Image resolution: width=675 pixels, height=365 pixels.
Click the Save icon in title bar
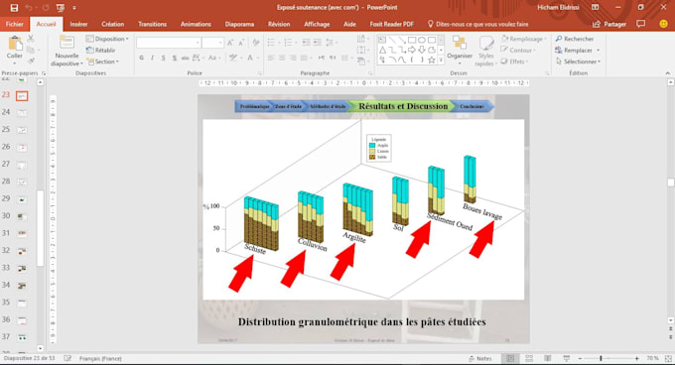coord(14,8)
